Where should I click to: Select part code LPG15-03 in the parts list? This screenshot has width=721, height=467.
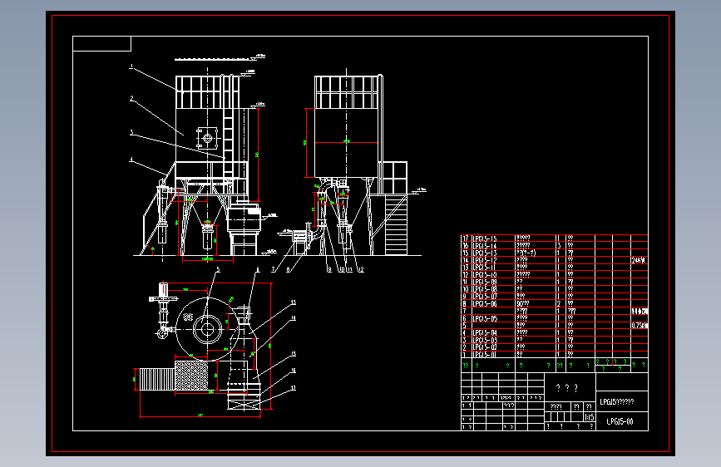click(485, 340)
